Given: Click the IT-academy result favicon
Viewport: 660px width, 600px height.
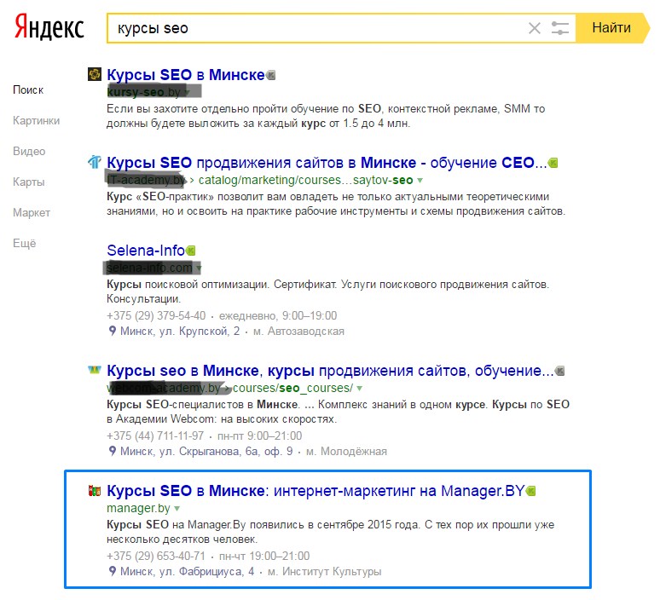Looking at the screenshot, I should click(x=95, y=162).
